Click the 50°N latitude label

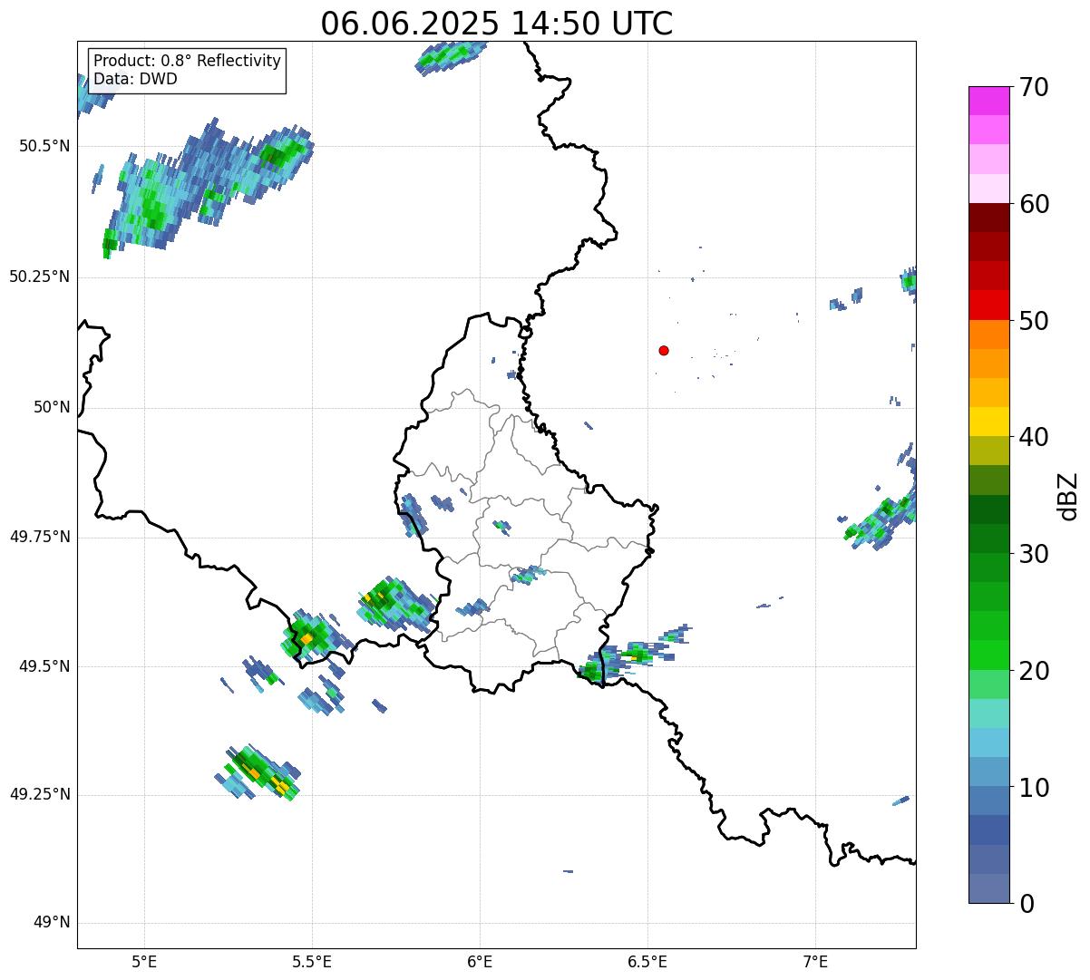coord(52,407)
